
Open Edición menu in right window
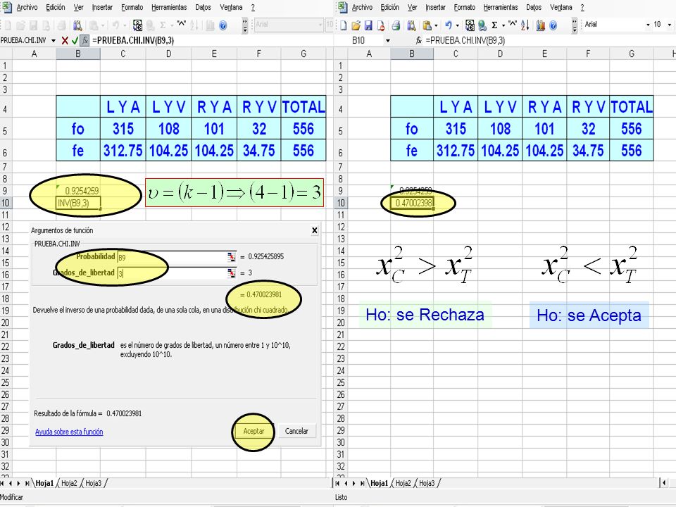[389, 7]
